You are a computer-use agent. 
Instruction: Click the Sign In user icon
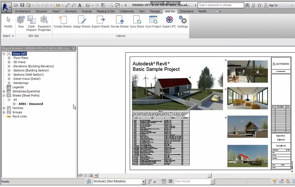point(265,5)
